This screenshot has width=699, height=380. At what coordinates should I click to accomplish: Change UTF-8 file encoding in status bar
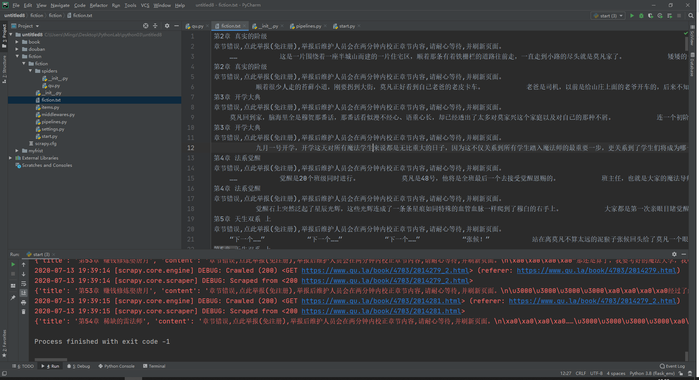596,373
